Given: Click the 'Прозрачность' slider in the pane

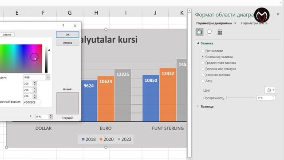Looking at the screenshot, I should click(x=241, y=98).
